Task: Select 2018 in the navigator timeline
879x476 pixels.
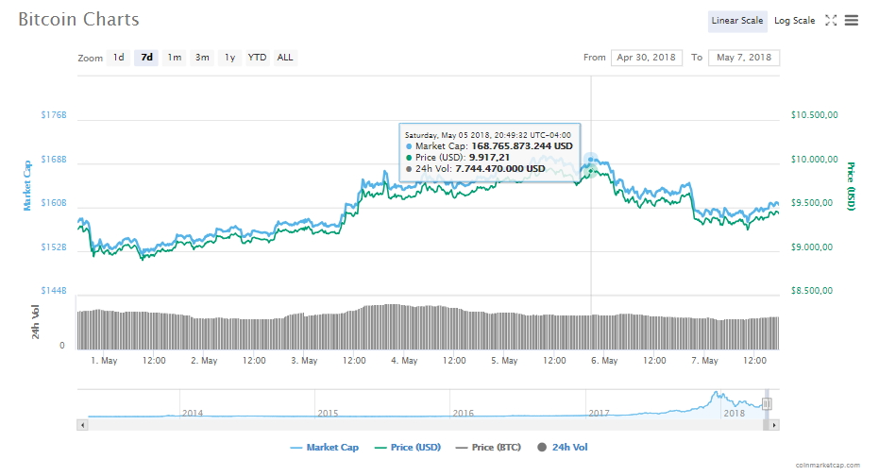Action: (x=735, y=414)
